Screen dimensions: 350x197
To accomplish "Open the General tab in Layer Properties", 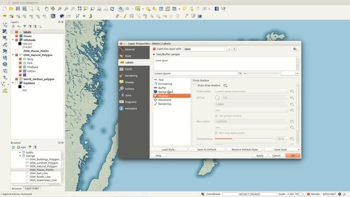I will [134, 49].
